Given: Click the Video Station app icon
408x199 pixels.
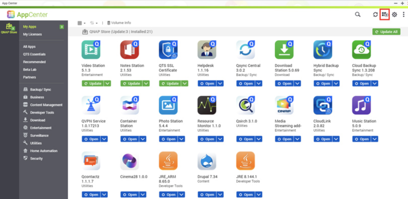Looking at the screenshot, I should 91,50.
